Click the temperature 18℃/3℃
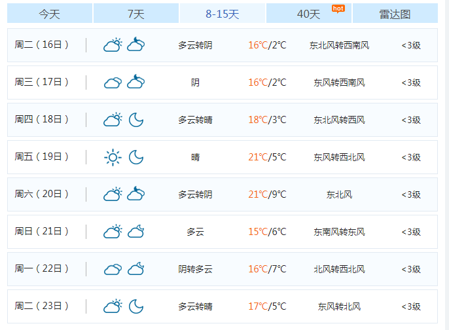This screenshot has width=449, height=330. 267,120
